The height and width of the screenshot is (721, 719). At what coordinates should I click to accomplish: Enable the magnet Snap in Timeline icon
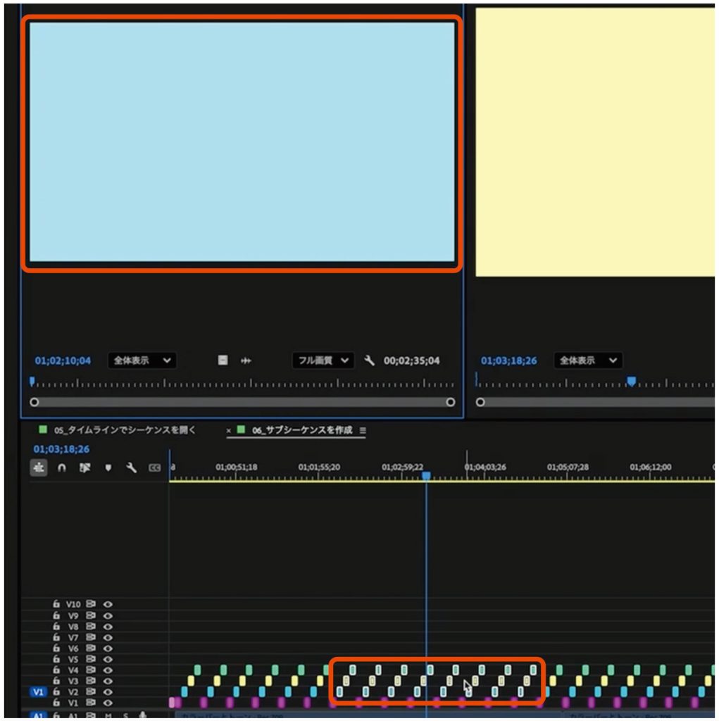tap(62, 468)
